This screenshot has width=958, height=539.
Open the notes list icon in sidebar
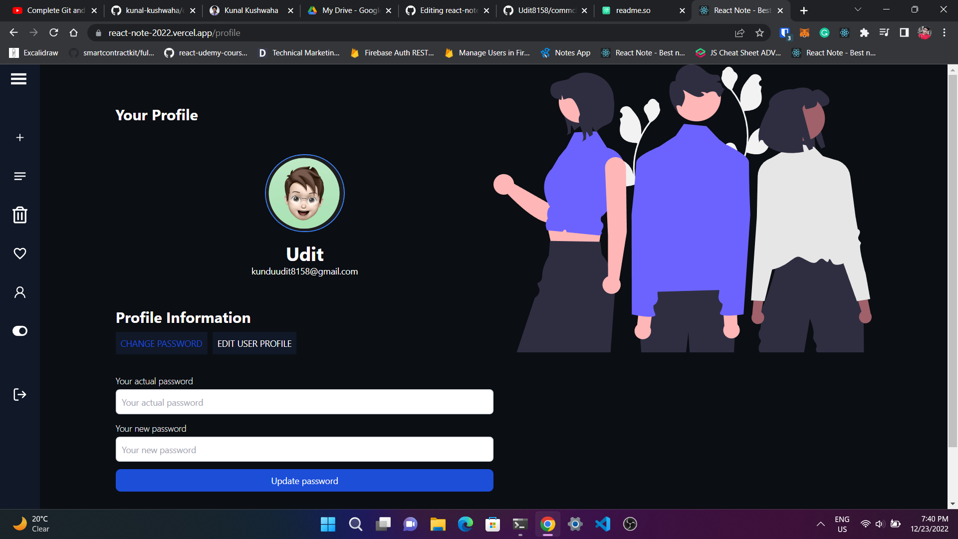(x=20, y=176)
